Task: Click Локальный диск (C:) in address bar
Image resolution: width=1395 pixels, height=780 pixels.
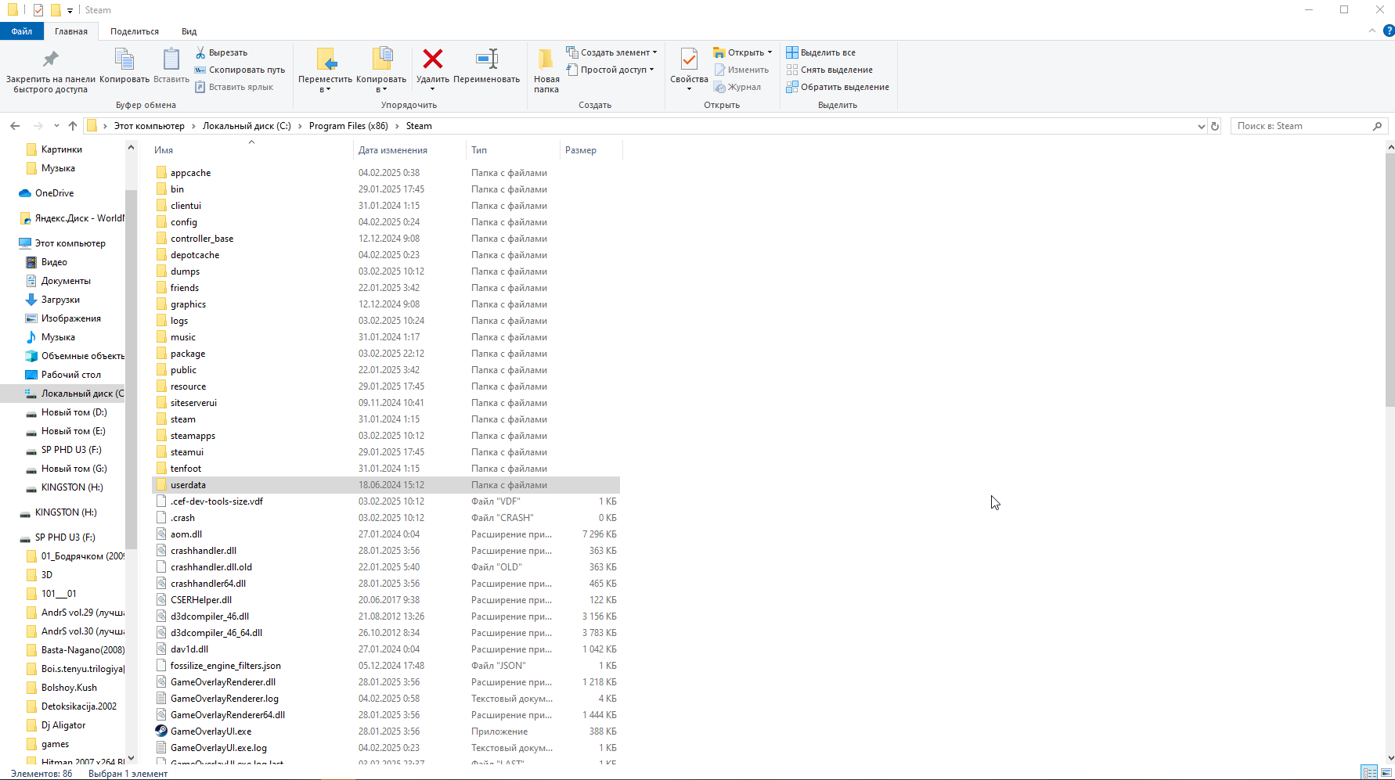Action: coord(247,126)
